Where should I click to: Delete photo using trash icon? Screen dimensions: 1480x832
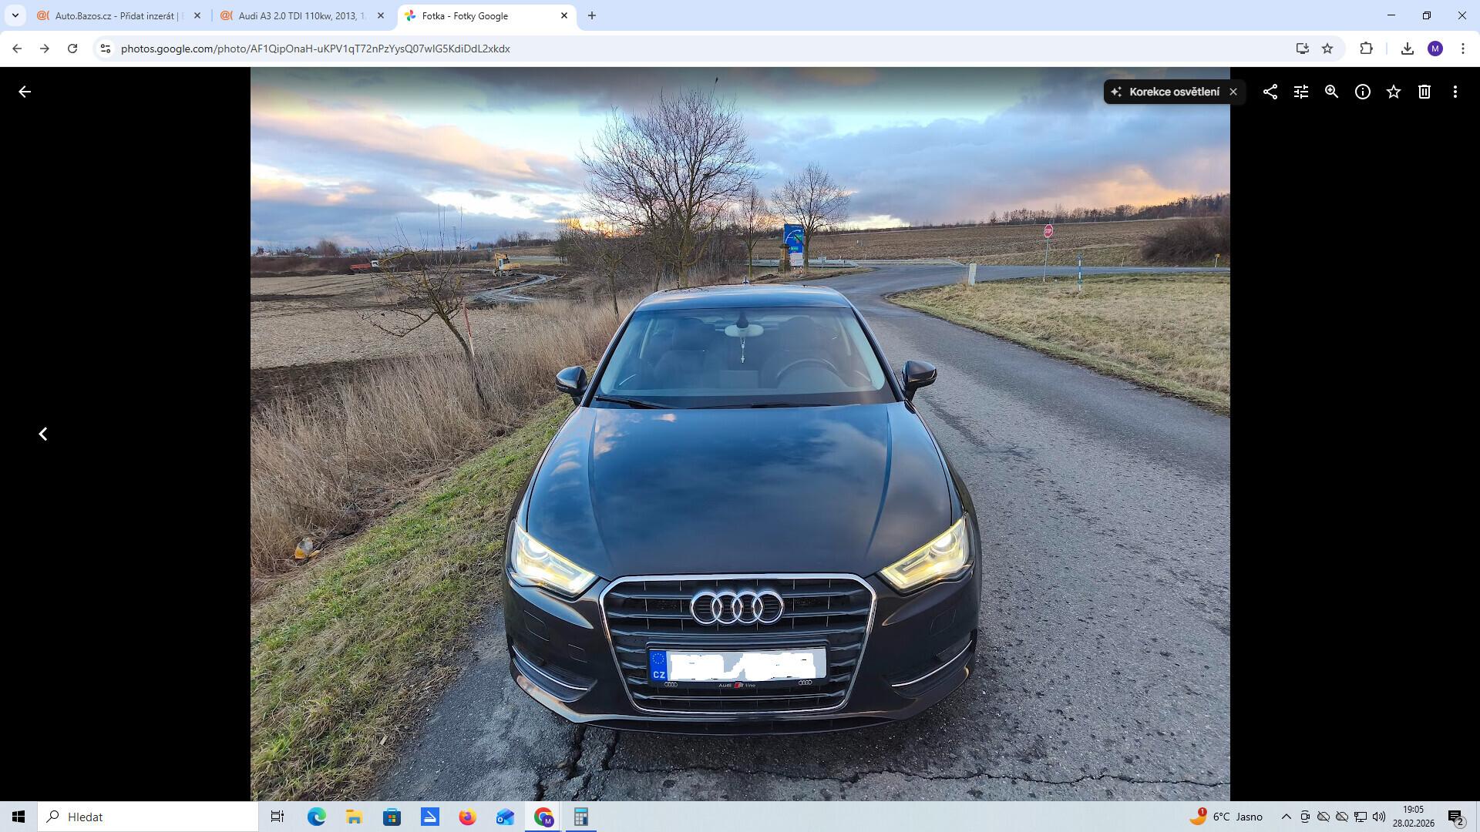click(1424, 92)
